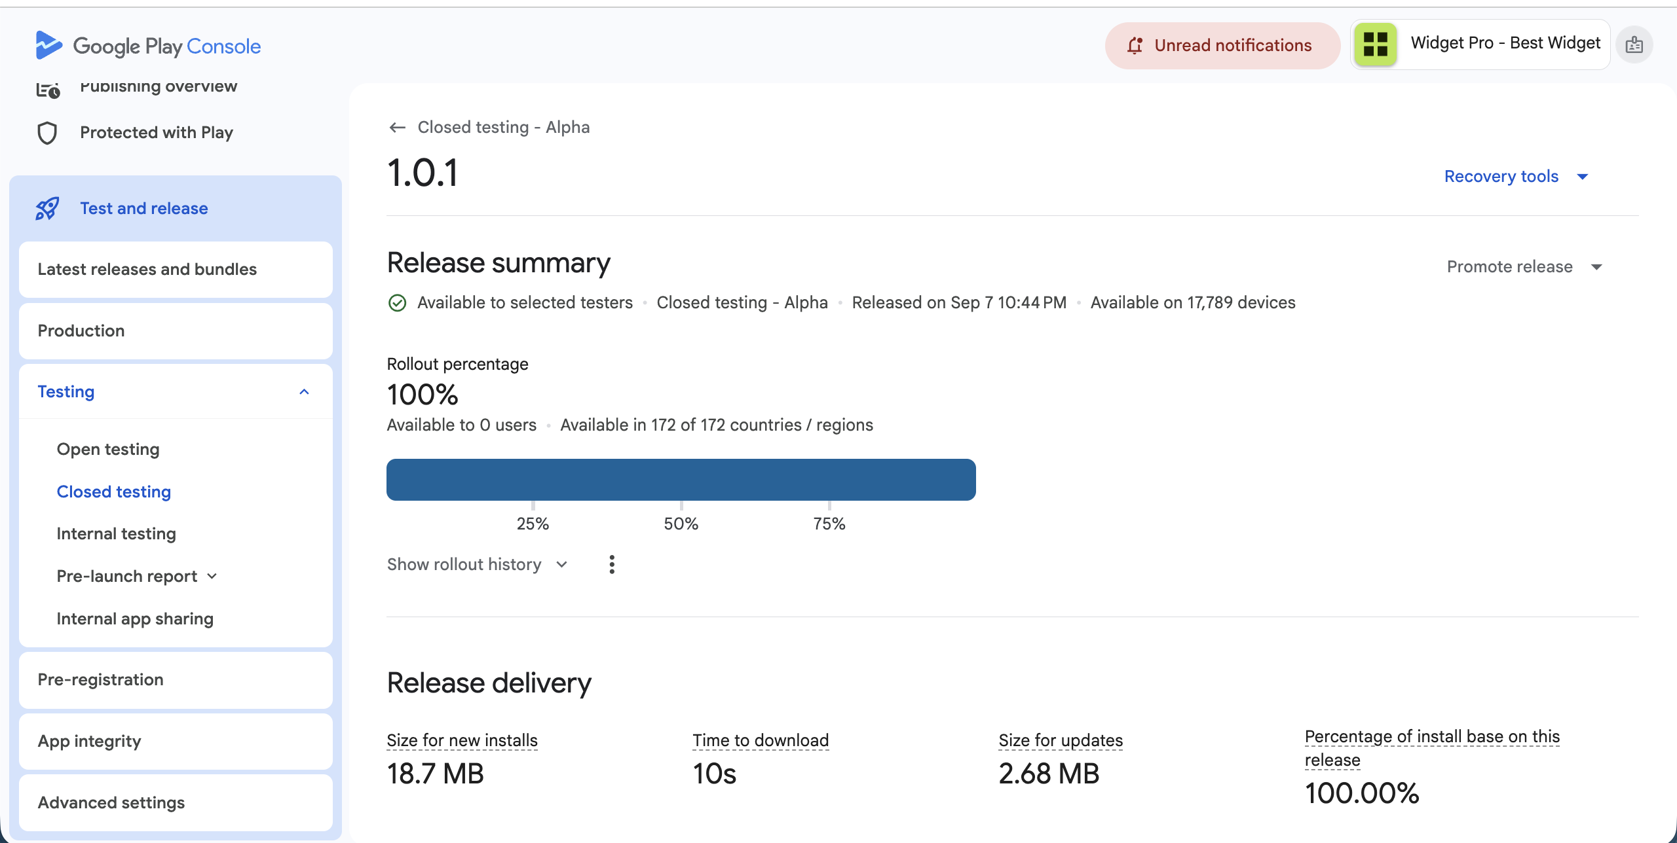Expand the Pre-launch report submenu
Screen dimensions: 1677x843
pyautogui.click(x=137, y=576)
